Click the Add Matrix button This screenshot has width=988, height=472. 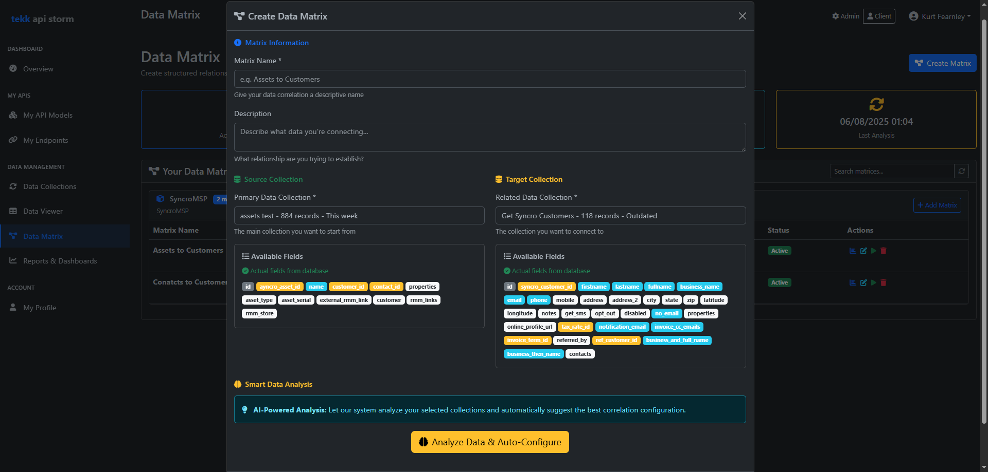click(x=937, y=205)
